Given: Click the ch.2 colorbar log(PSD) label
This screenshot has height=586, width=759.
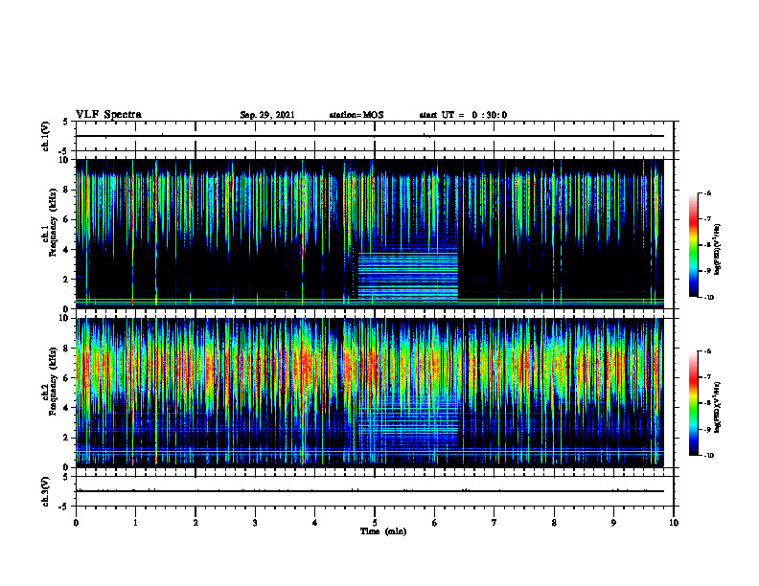Looking at the screenshot, I should point(718,407).
